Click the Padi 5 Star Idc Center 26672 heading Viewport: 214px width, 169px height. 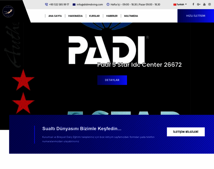tap(139, 65)
